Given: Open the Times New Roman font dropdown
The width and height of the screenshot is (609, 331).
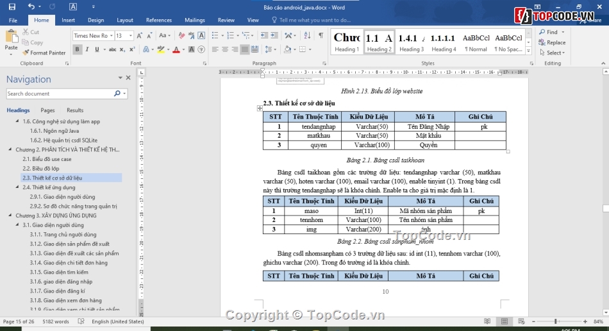Looking at the screenshot, I should click(111, 36).
